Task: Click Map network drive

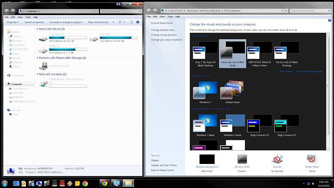Action: 98,22
